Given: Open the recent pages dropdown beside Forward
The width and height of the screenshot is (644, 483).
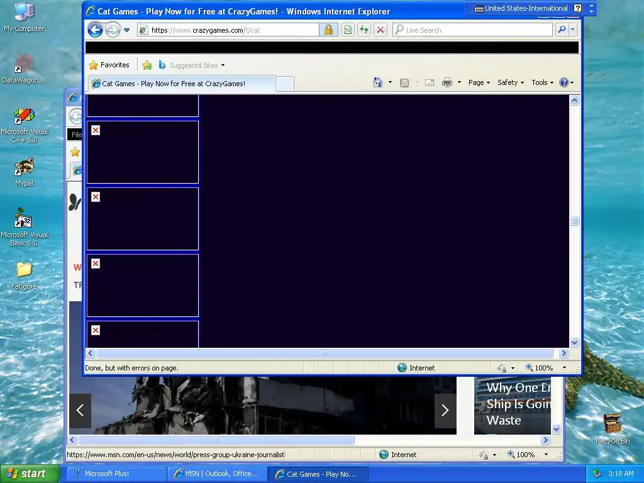Looking at the screenshot, I should point(126,30).
